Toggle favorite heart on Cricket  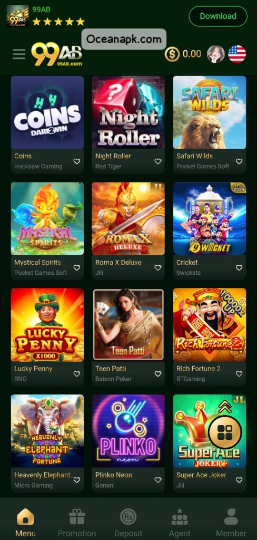[239, 268]
